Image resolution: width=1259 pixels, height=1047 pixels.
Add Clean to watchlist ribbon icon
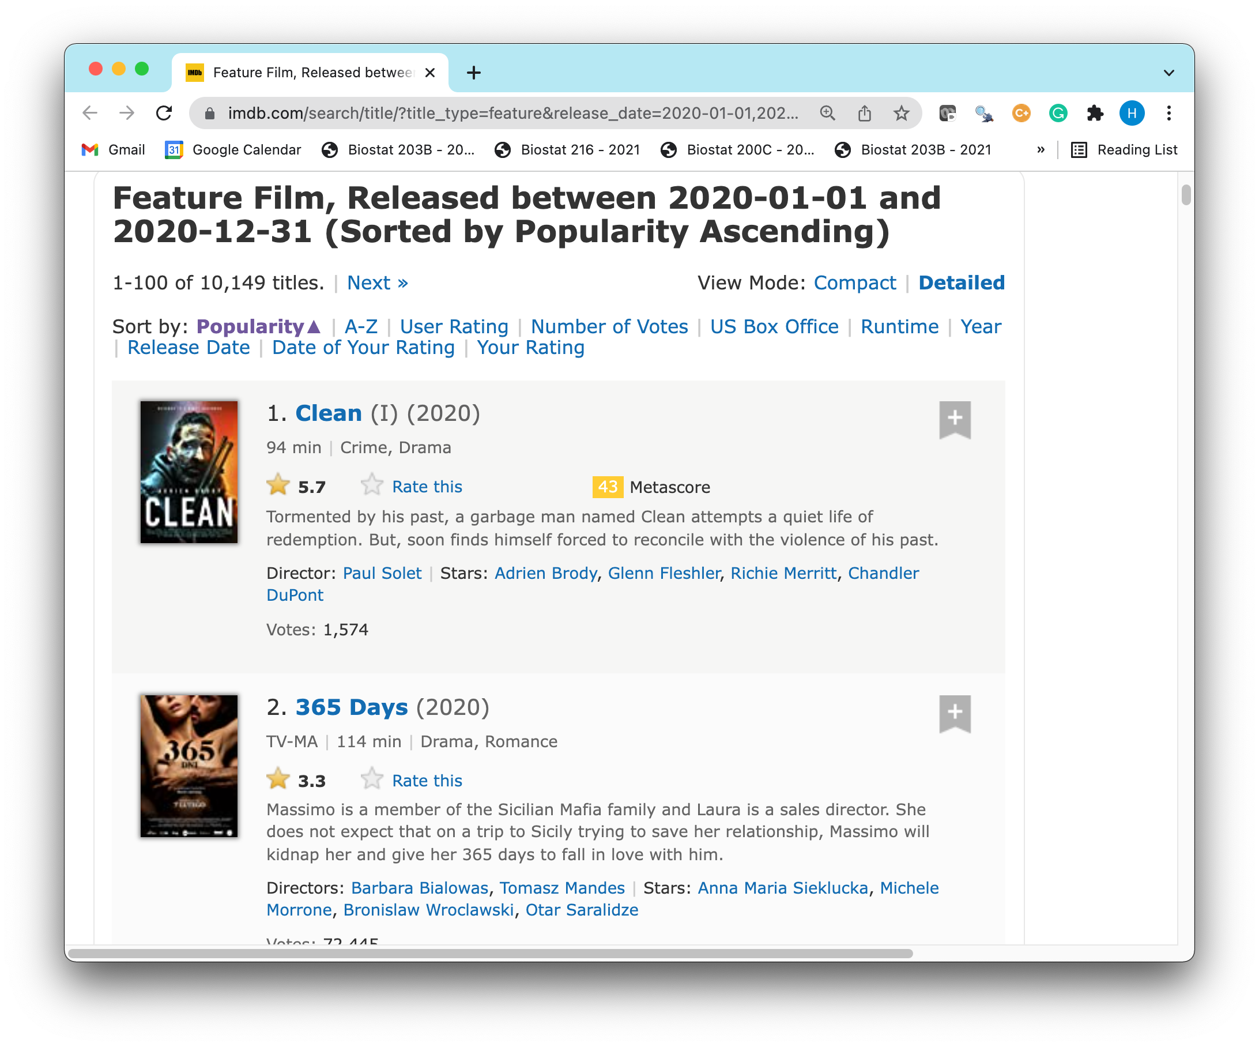pos(955,419)
